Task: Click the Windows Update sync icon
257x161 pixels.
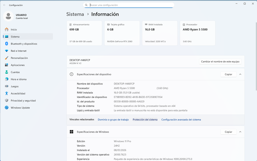Action: coord(6,108)
